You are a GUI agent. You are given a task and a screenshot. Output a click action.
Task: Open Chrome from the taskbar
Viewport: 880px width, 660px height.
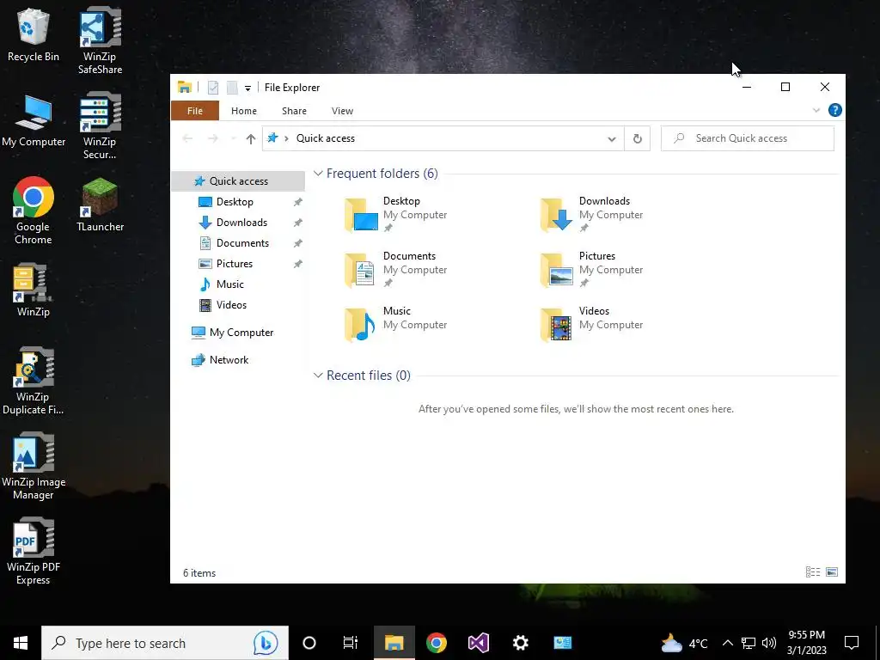436,643
